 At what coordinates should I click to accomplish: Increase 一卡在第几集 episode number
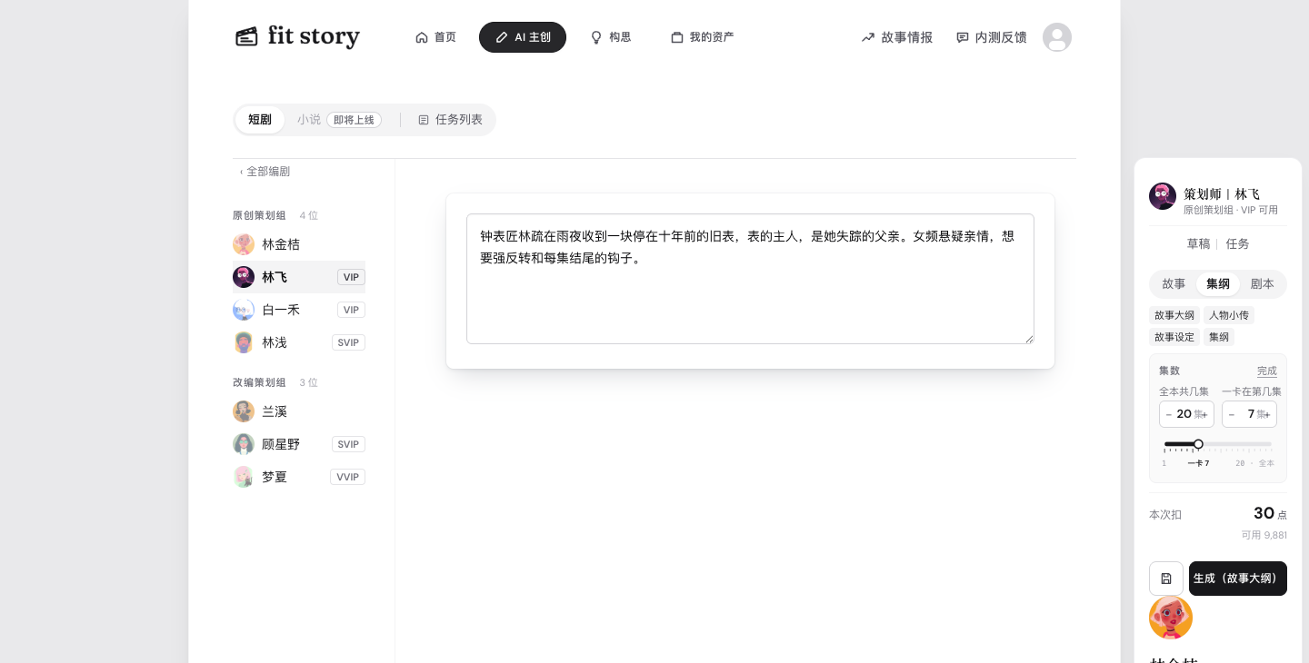(1267, 415)
